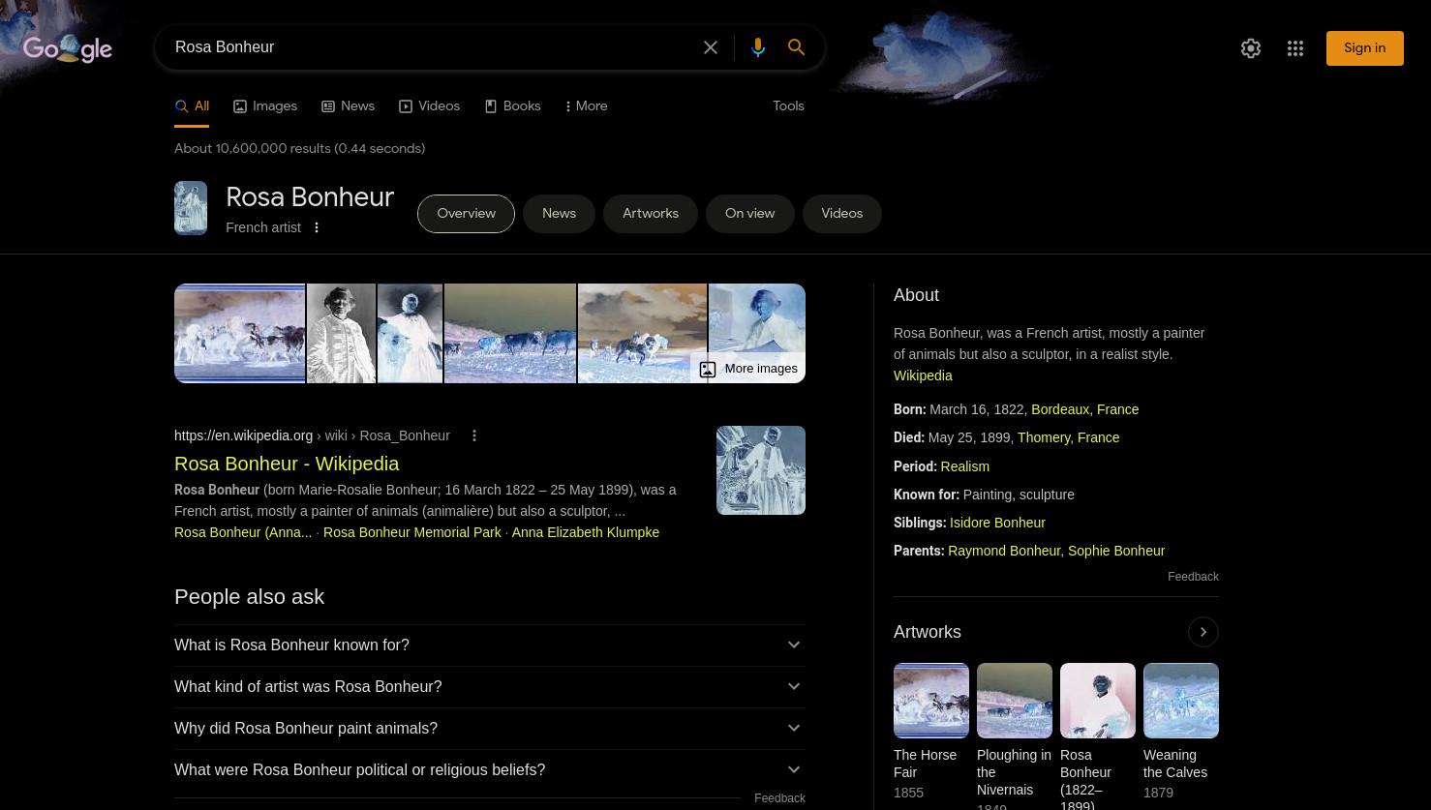This screenshot has height=810, width=1431.
Task: Advance Artworks carousel with right arrow
Action: 1203,632
